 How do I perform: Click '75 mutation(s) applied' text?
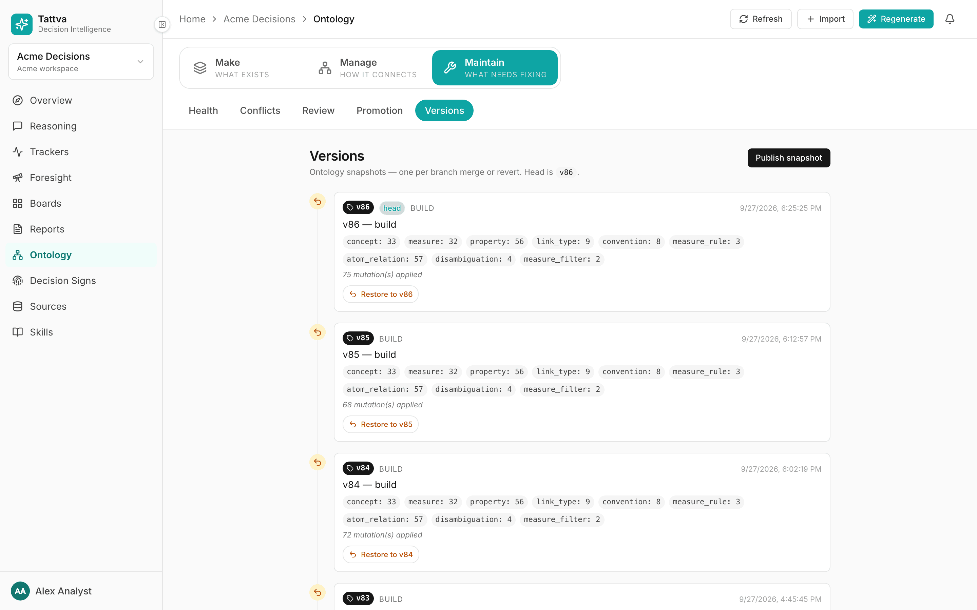[382, 275]
